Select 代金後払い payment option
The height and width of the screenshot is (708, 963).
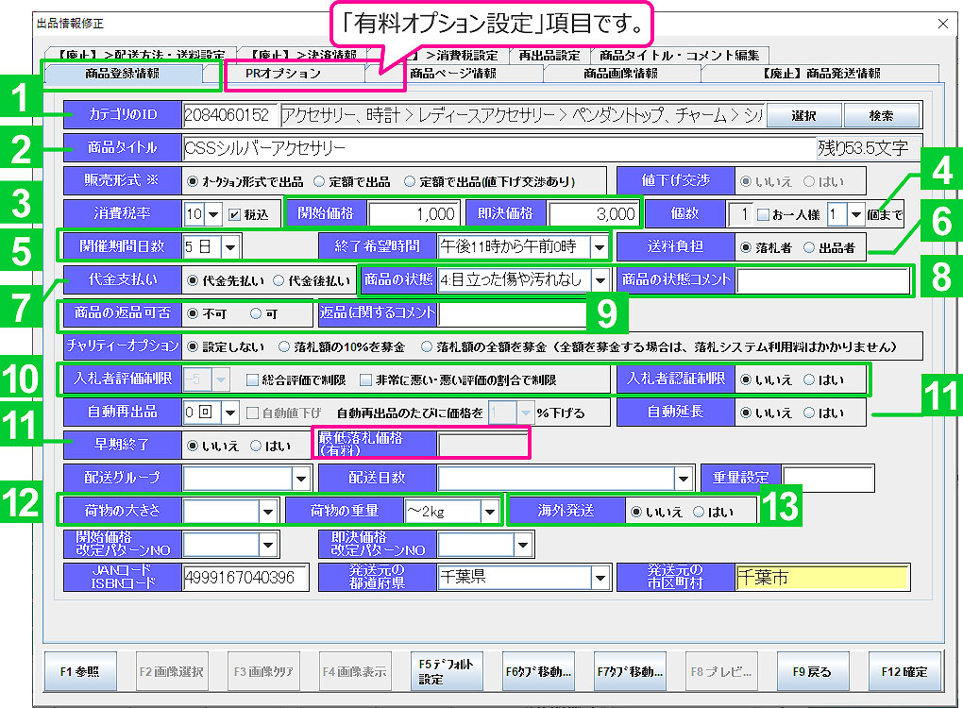[279, 280]
